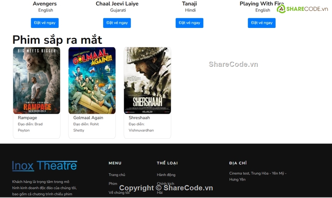Click the Inox Theatre footer logo
Screen dimensions: 332x198
[44, 166]
